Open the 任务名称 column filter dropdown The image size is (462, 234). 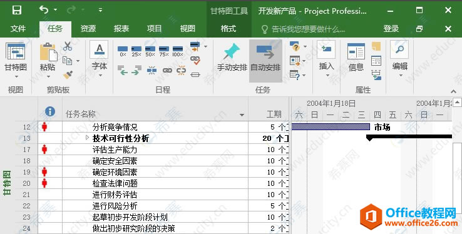pos(242,114)
